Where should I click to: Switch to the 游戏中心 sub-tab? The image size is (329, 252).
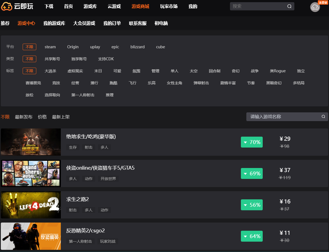click(26, 23)
